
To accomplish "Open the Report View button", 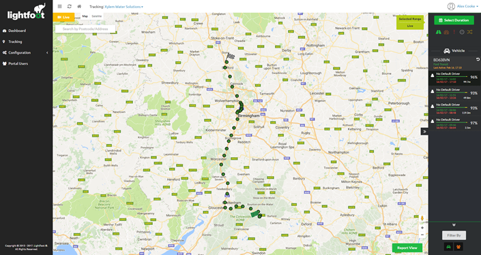I will (407, 248).
